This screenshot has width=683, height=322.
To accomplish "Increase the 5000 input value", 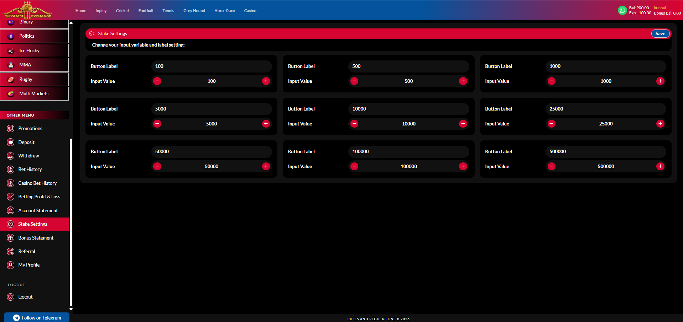I will click(266, 124).
